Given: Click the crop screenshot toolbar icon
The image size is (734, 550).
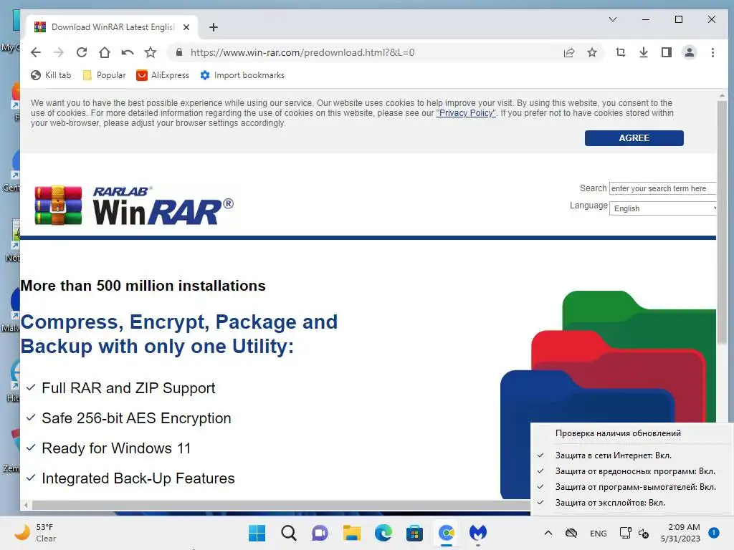Looking at the screenshot, I should [x=621, y=52].
